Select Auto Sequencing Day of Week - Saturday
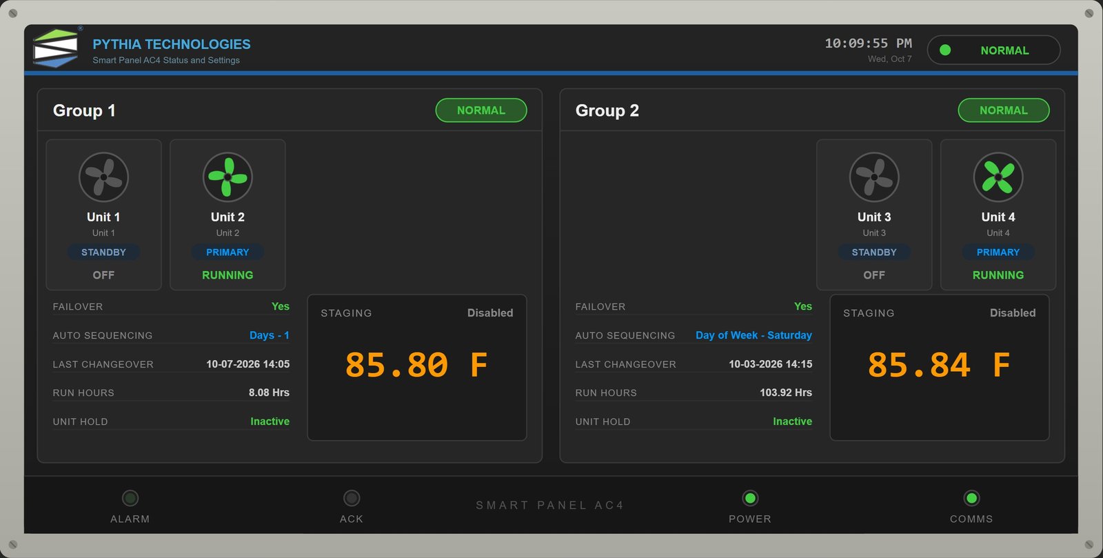 coord(753,335)
